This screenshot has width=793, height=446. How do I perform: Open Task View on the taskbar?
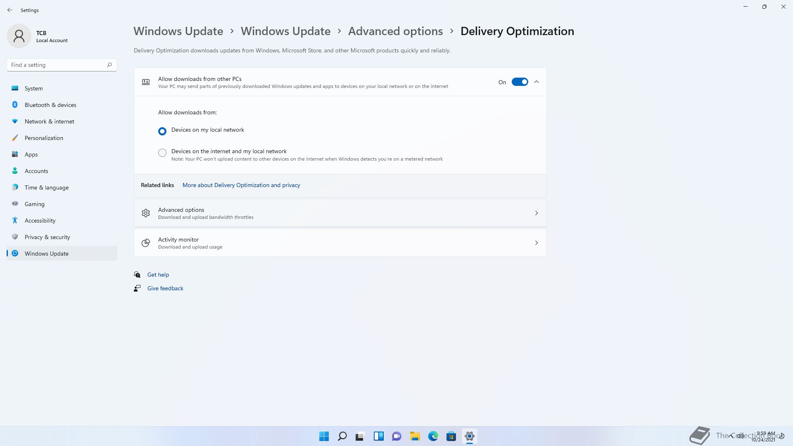point(360,436)
